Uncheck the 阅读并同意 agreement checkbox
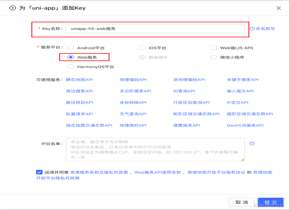The image size is (289, 210). (39, 172)
